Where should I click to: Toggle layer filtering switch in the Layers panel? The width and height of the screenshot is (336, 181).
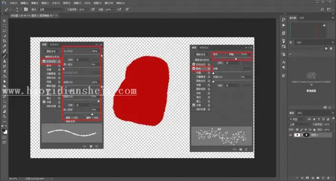334,118
